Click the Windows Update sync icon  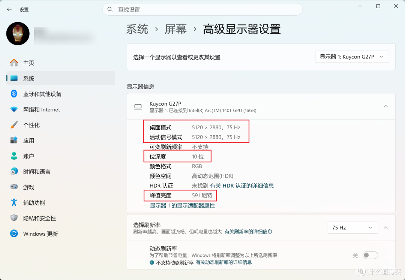point(14,234)
